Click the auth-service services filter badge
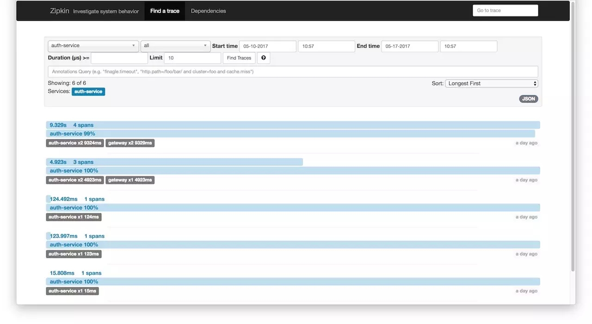 point(88,92)
